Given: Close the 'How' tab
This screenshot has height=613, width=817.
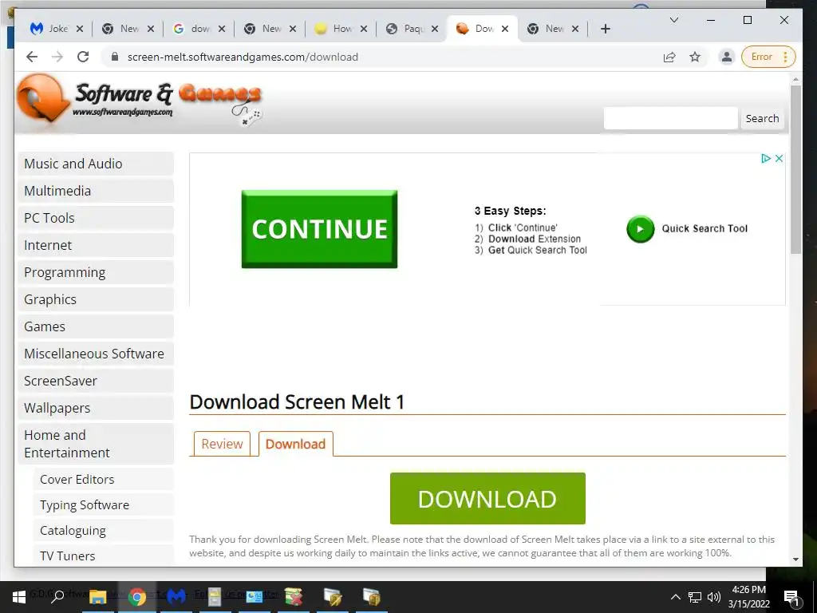Looking at the screenshot, I should [364, 29].
